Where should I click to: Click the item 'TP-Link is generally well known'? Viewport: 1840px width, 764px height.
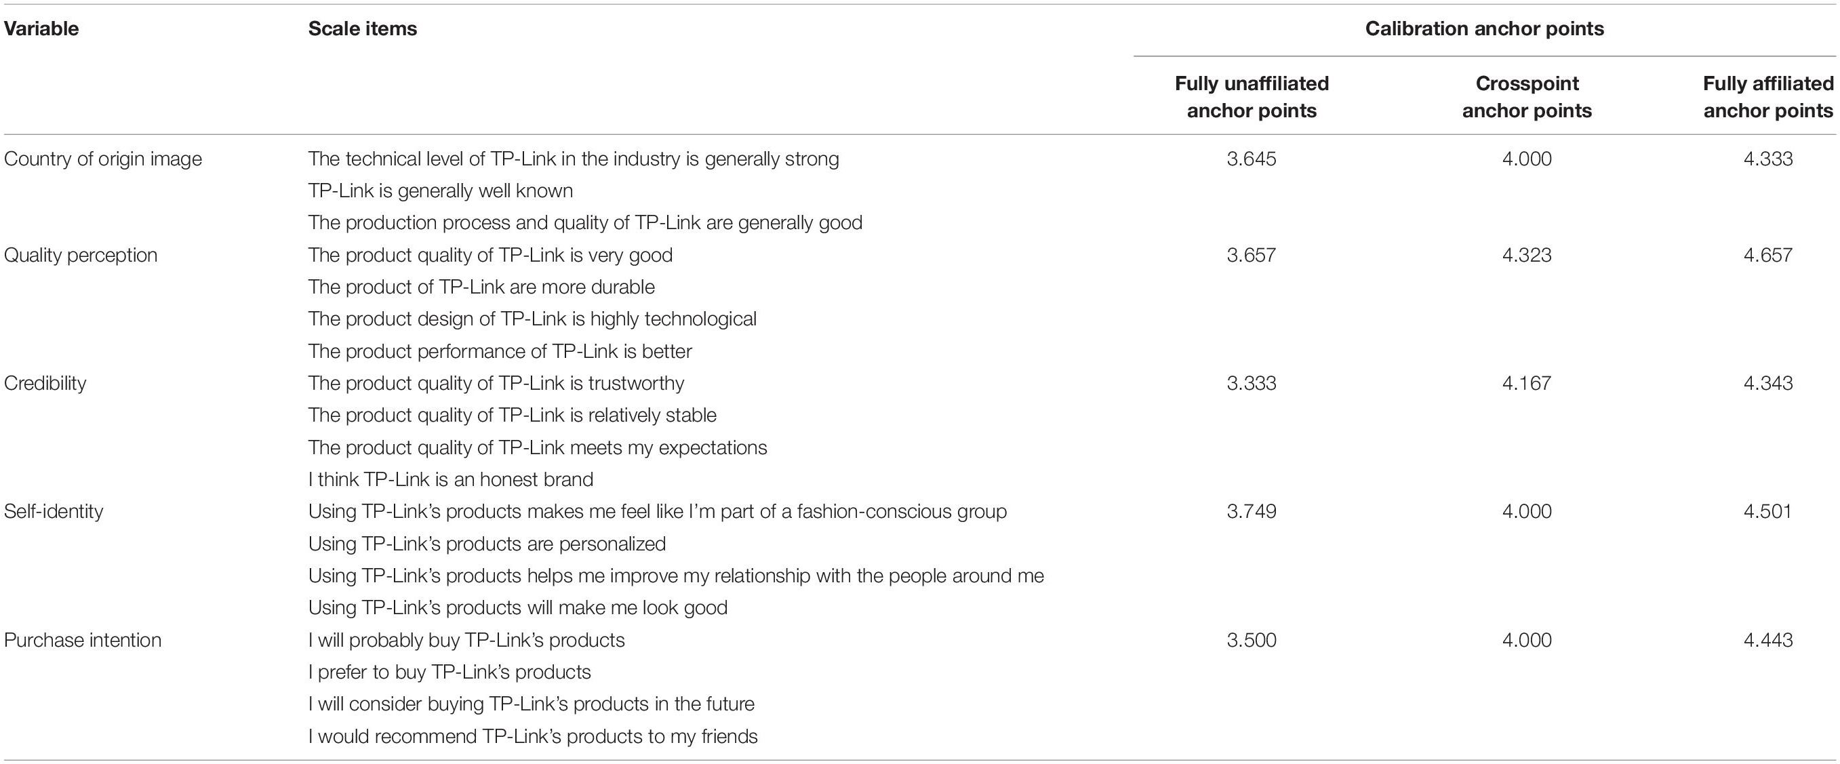pos(441,190)
